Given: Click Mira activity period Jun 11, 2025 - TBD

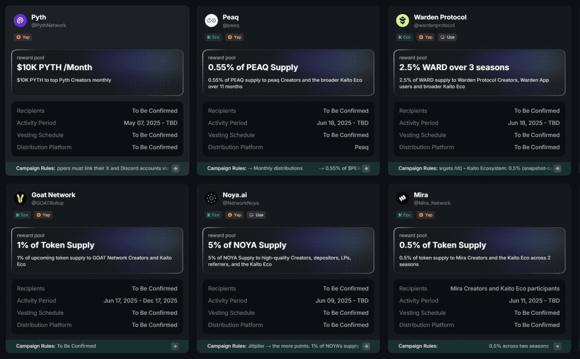Looking at the screenshot, I should 534,301.
